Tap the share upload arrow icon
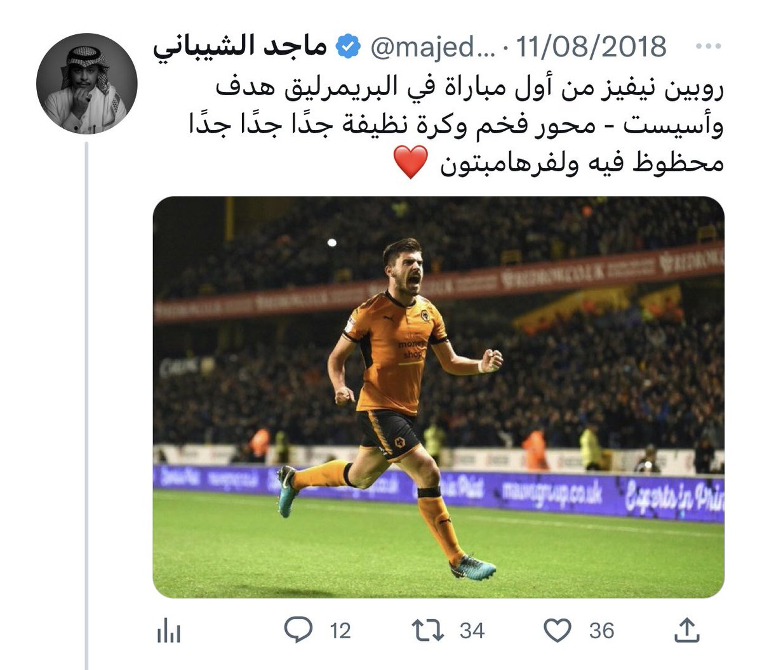The height and width of the screenshot is (670, 762). pyautogui.click(x=686, y=630)
